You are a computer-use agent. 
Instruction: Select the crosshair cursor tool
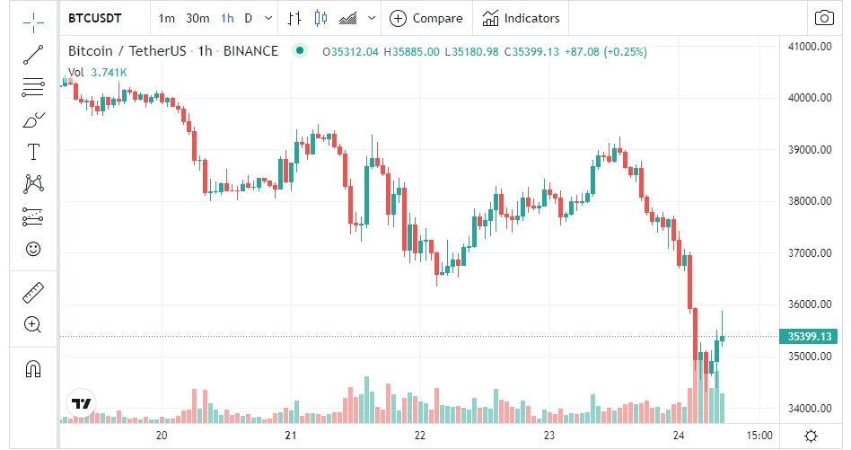coord(33,22)
